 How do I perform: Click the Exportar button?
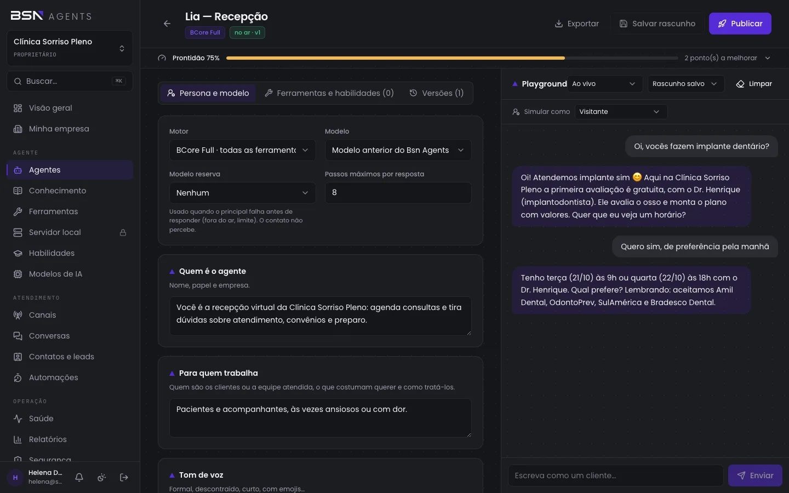[577, 24]
